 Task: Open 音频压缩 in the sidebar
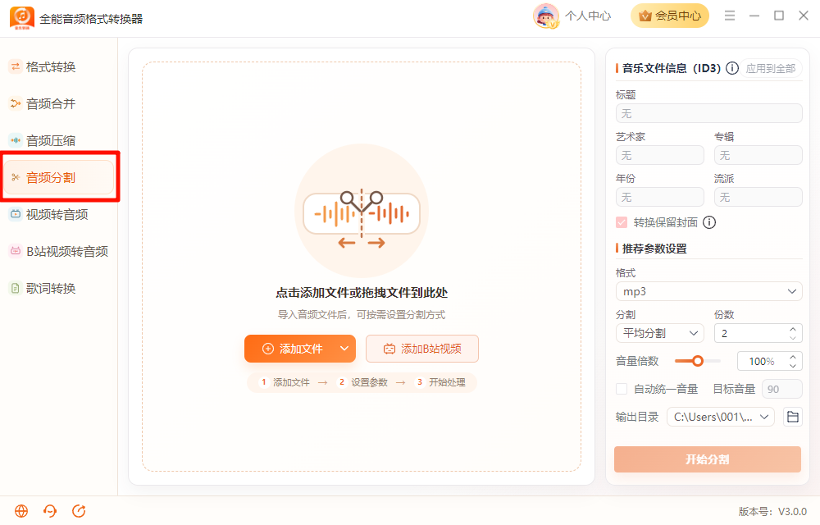[x=50, y=140]
